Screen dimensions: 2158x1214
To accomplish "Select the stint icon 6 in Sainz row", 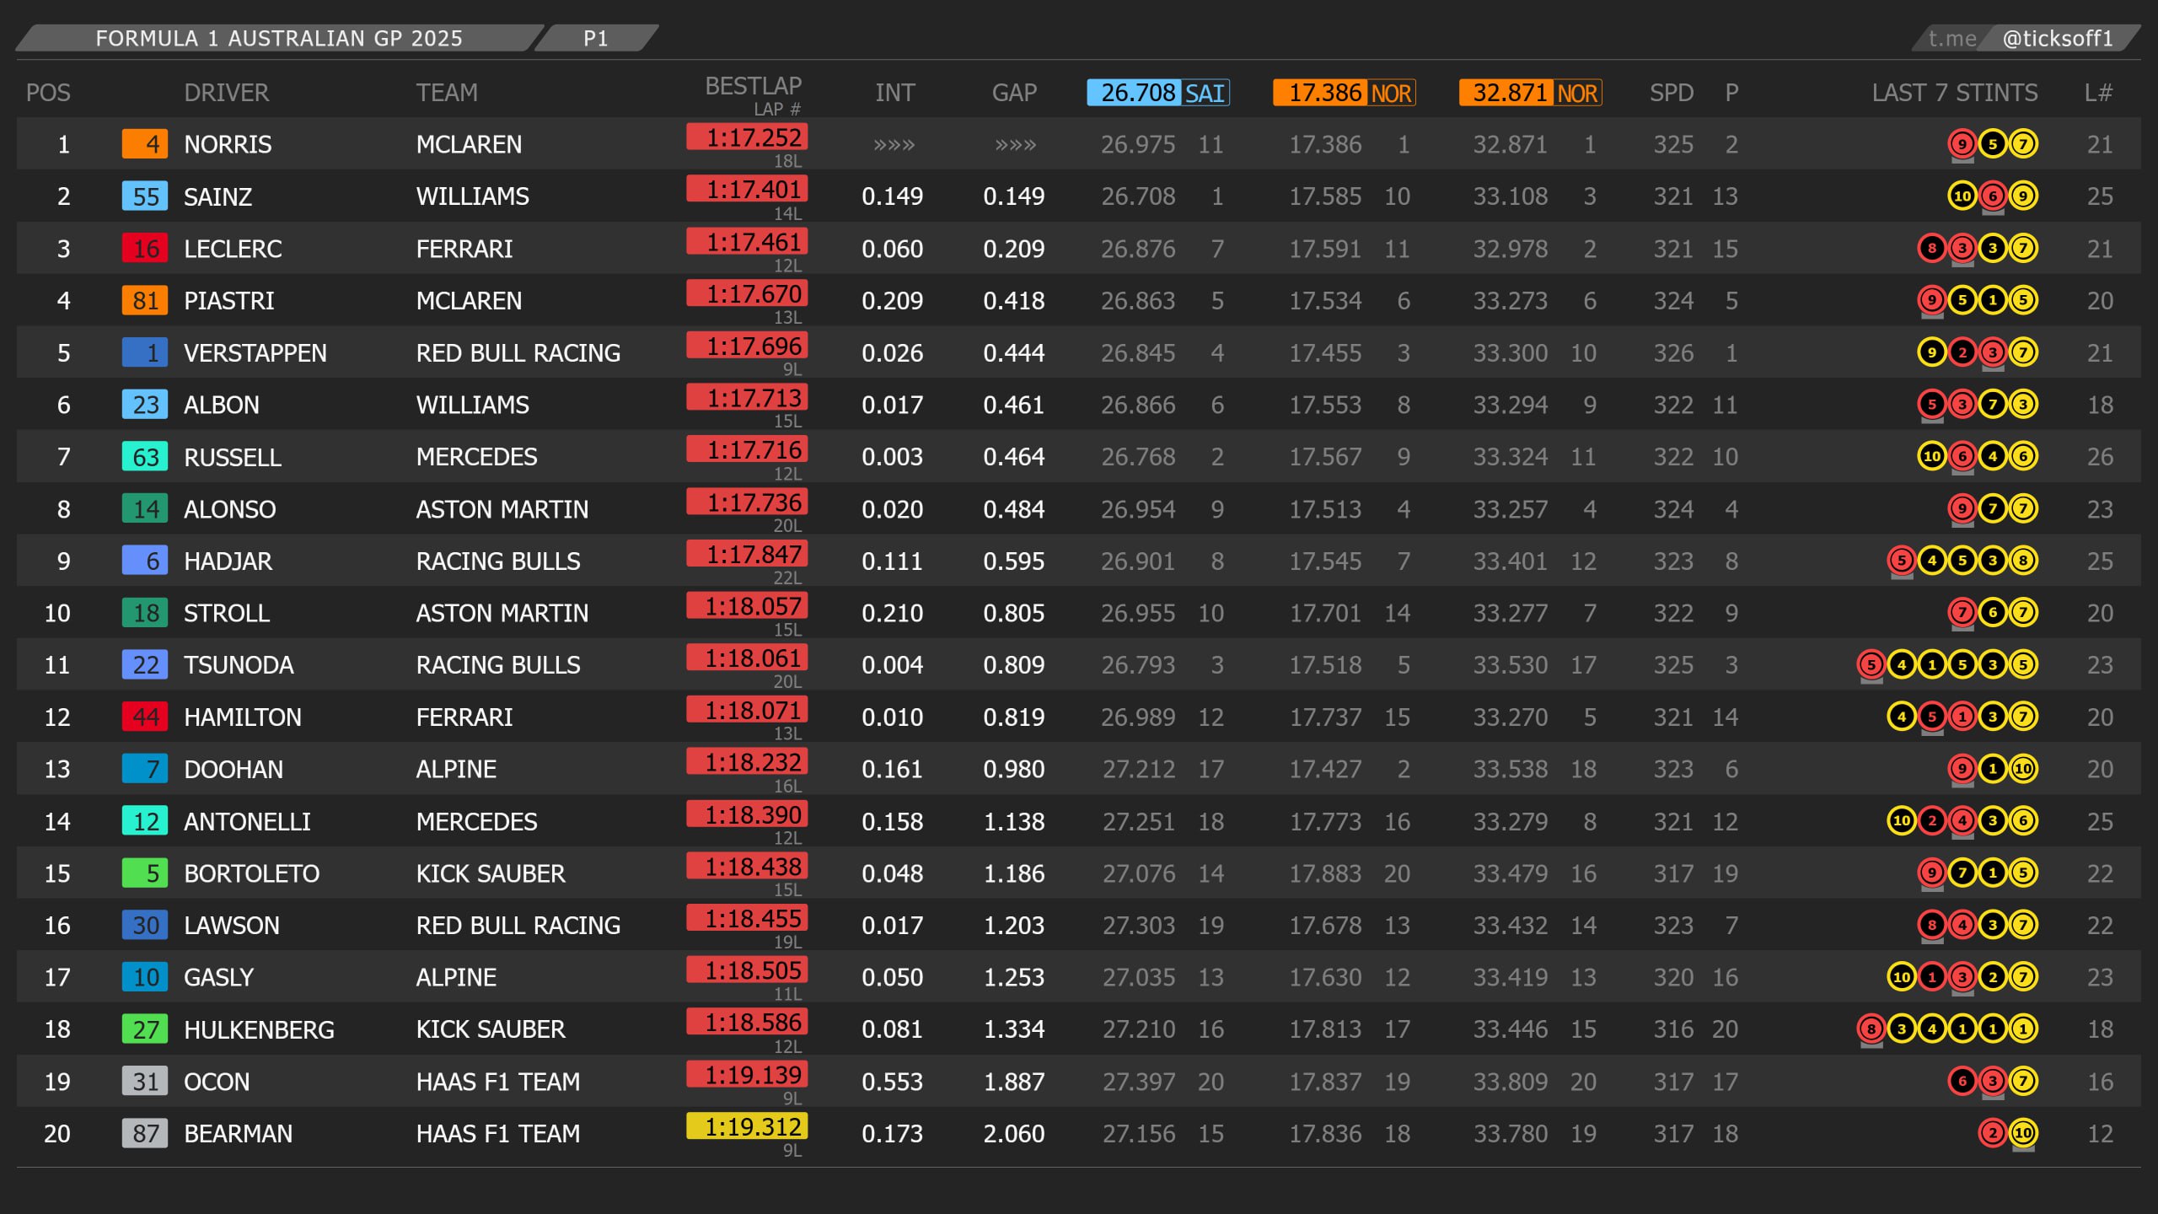I will (1992, 196).
